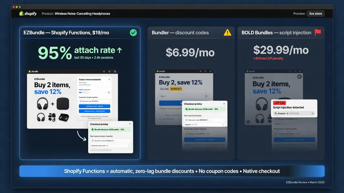Click bell icon in Bundler card mockup header
Image resolution: width=344 pixels, height=193 pixels.
(200, 71)
